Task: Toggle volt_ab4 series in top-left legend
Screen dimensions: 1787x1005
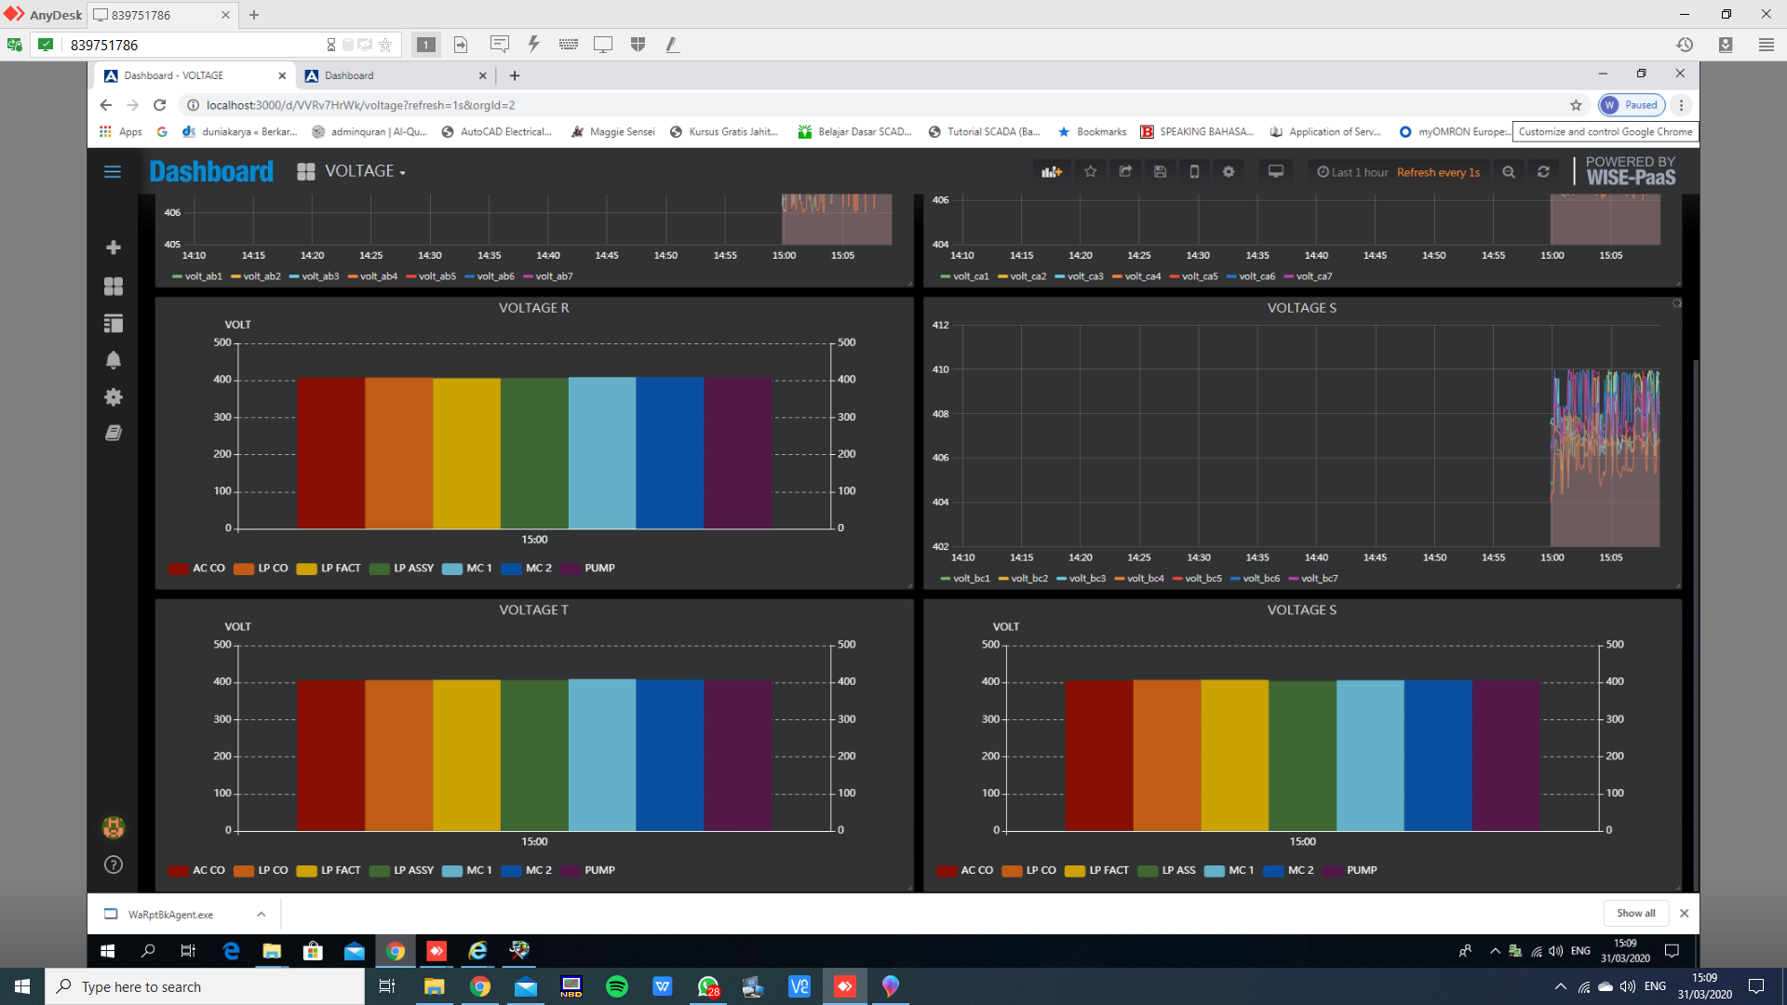Action: [x=372, y=276]
